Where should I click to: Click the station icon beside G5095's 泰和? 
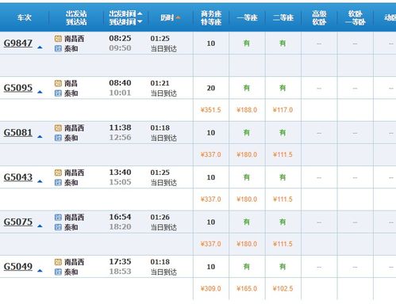tap(58, 93)
